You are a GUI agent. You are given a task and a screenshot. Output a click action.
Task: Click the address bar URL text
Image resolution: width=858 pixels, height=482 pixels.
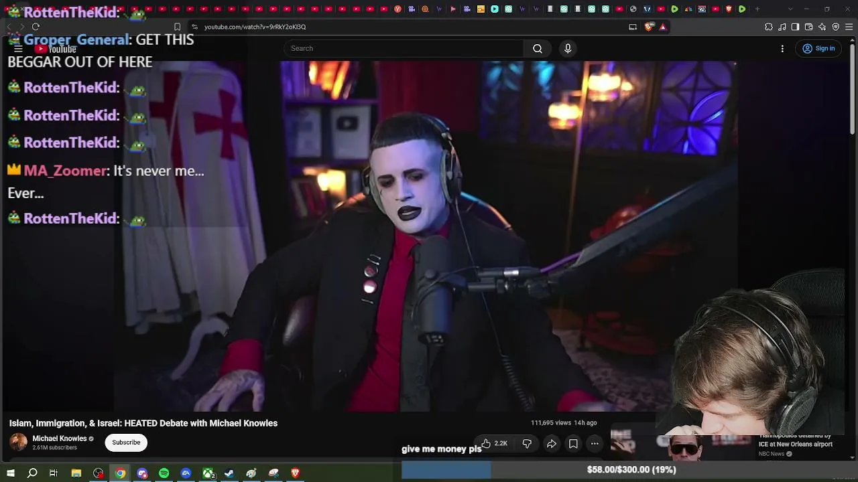click(x=255, y=27)
